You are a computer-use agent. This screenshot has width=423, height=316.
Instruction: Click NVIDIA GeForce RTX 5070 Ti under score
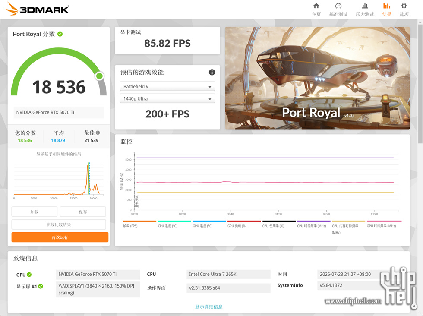[58, 112]
